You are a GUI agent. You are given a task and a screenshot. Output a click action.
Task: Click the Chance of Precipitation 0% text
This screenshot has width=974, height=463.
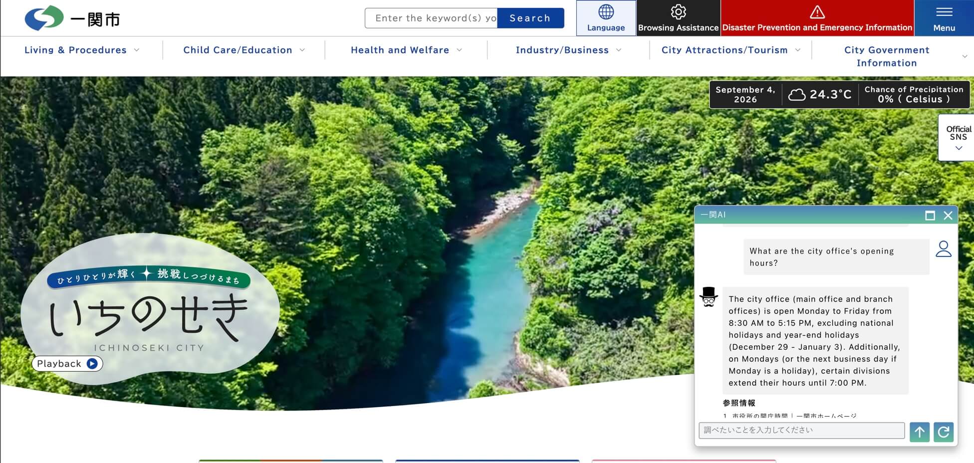tap(914, 94)
